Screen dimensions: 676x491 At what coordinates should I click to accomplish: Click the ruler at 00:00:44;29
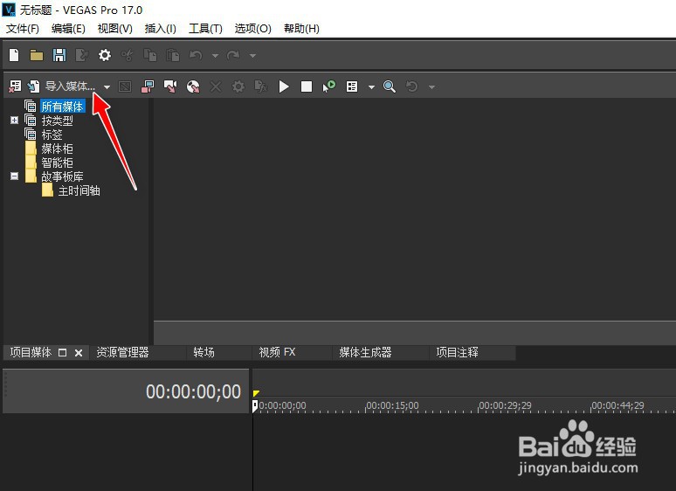pyautogui.click(x=617, y=405)
